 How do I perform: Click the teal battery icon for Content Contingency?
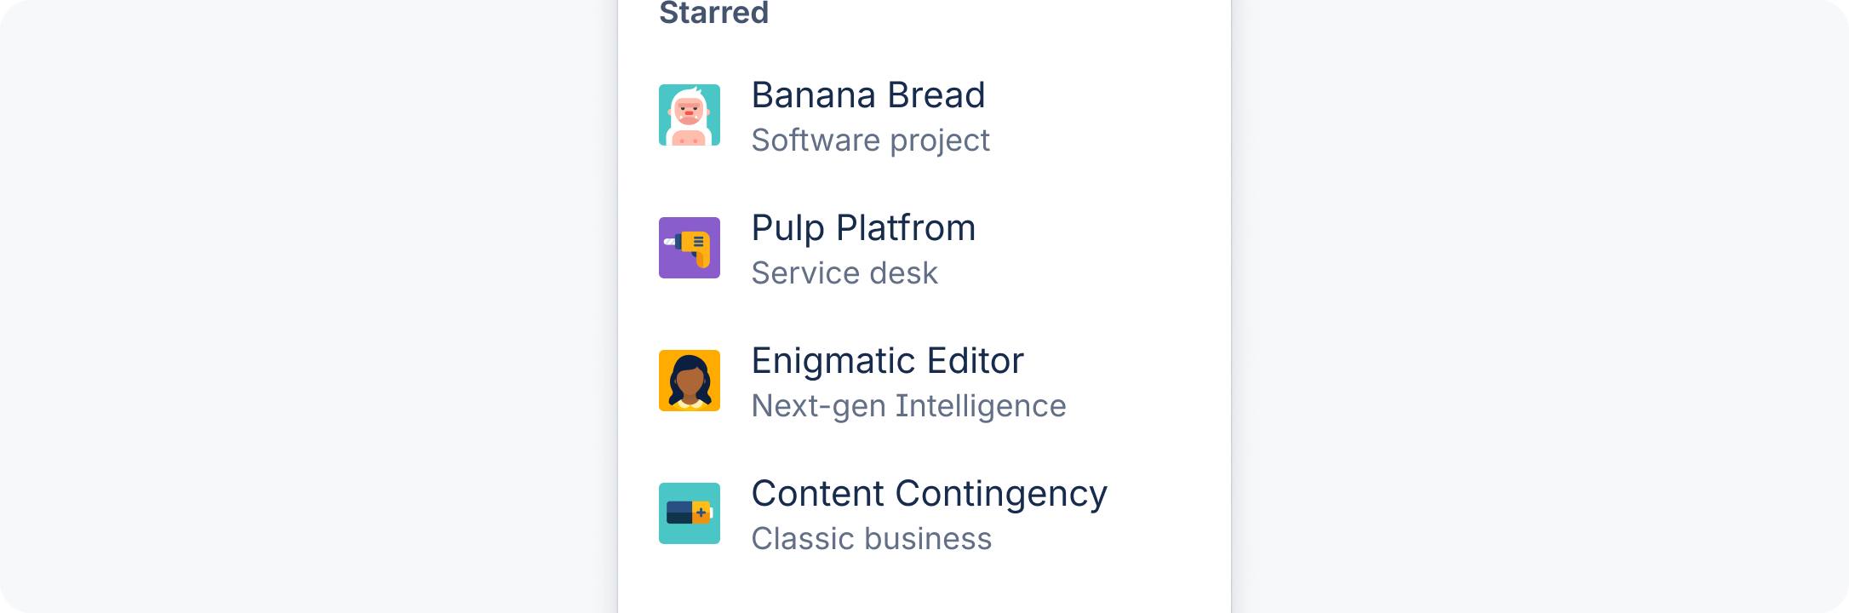point(690,513)
